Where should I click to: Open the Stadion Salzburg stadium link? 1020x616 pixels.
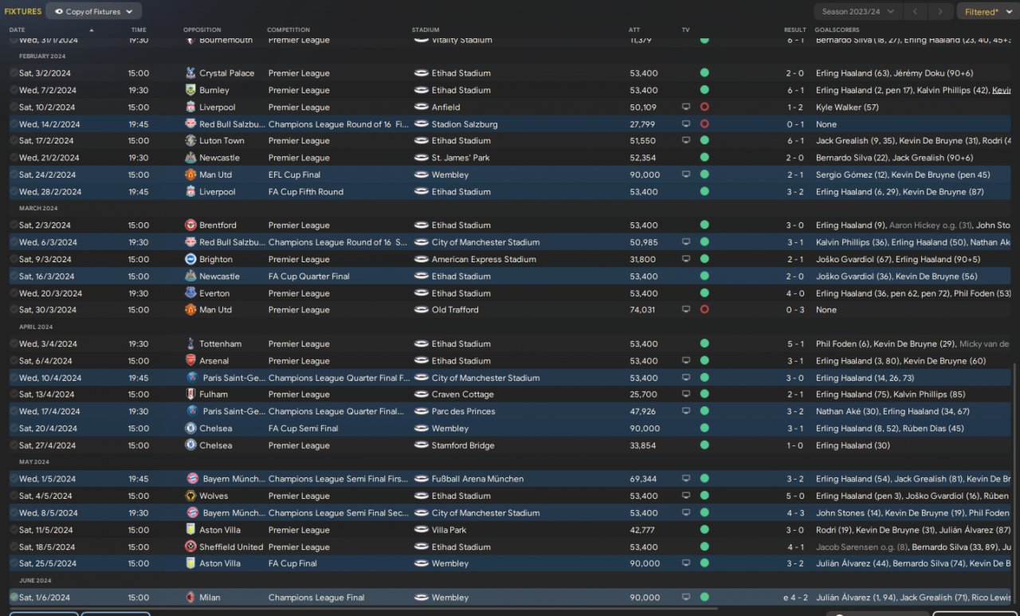[x=465, y=124]
